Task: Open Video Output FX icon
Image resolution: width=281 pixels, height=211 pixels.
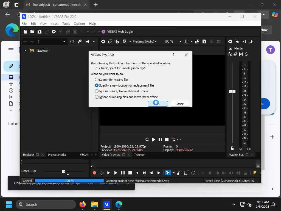Action: (x=117, y=41)
